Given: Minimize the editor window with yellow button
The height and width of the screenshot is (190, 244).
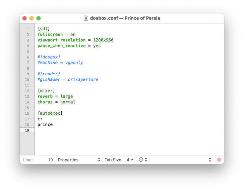Looking at the screenshot, I should coord(32,18).
